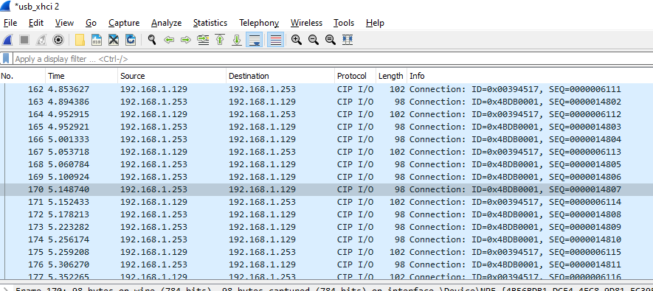Jump to the first packet
This screenshot has width=653, height=291.
[x=220, y=40]
